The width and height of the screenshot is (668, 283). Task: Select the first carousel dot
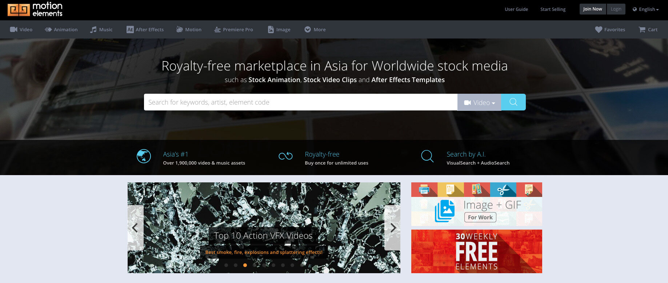point(226,265)
